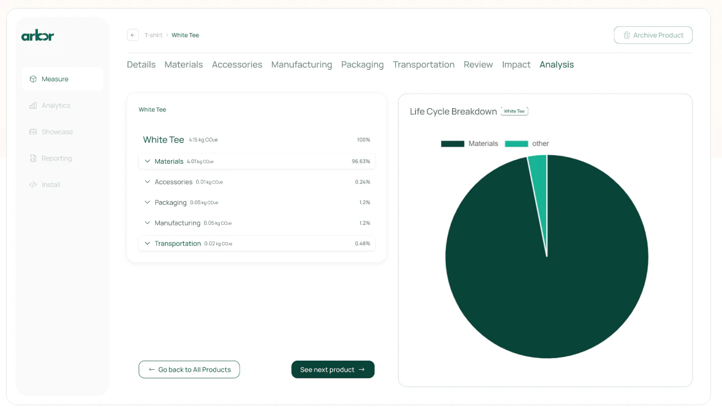The width and height of the screenshot is (722, 415).
Task: Click the Reporting document icon
Action: click(33, 158)
